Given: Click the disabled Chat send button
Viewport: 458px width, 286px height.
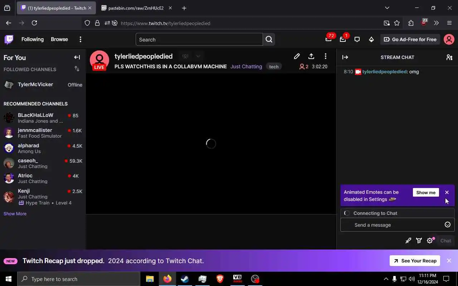Looking at the screenshot, I should [x=445, y=241].
